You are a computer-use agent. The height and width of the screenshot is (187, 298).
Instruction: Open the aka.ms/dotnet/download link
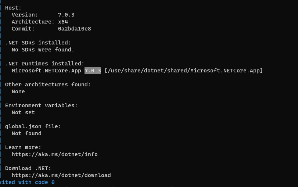(x=61, y=175)
